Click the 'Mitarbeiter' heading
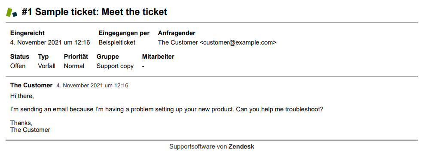Viewport: 424px width, 158px height. pos(158,57)
